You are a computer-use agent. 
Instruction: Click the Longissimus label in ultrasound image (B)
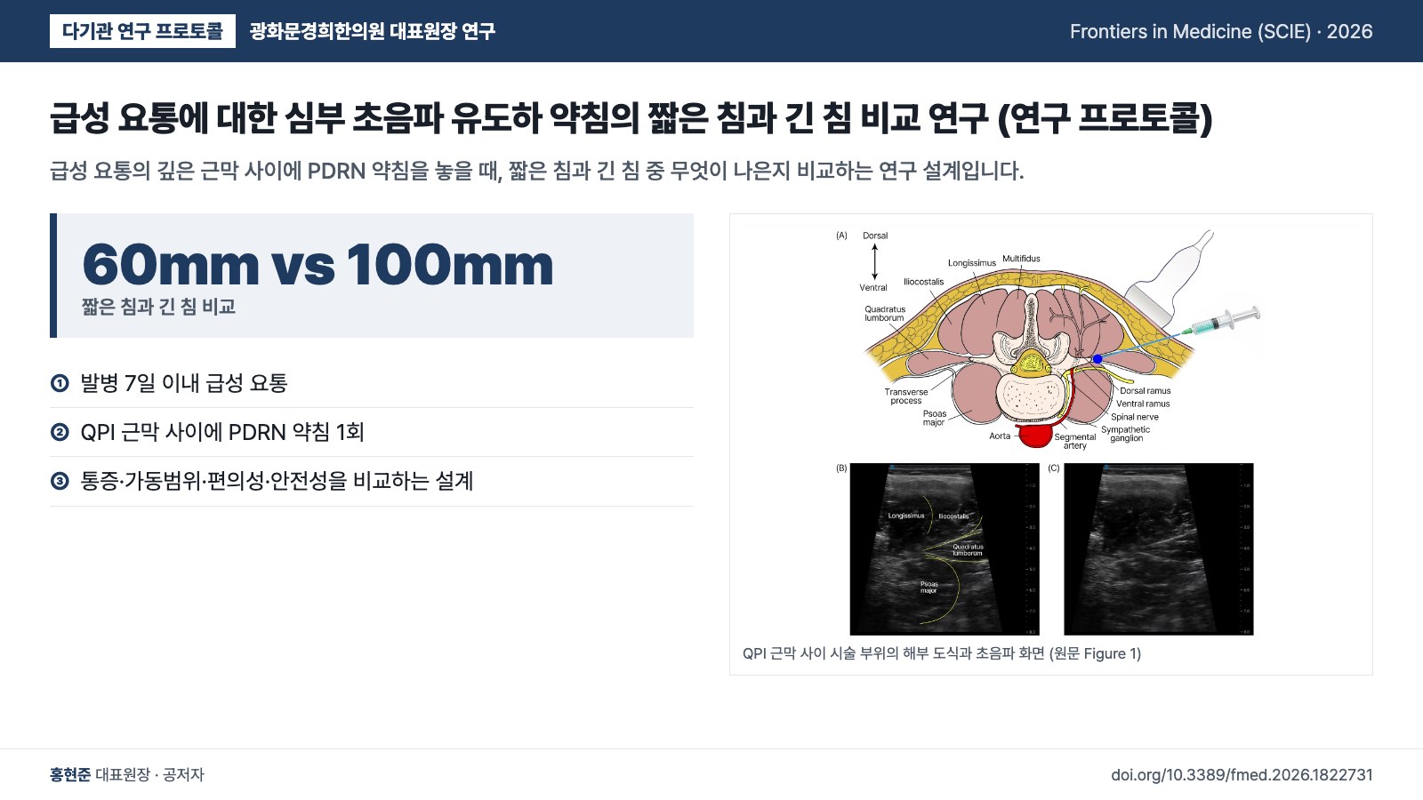pos(906,516)
